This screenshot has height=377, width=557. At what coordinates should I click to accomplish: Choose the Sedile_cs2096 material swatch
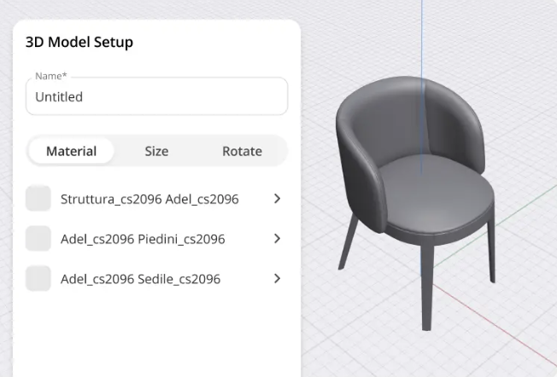[x=38, y=279]
